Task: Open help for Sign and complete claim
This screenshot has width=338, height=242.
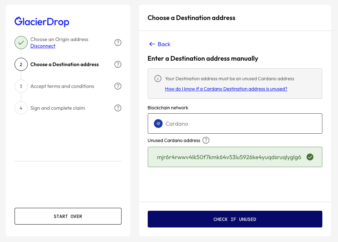Action: click(118, 108)
